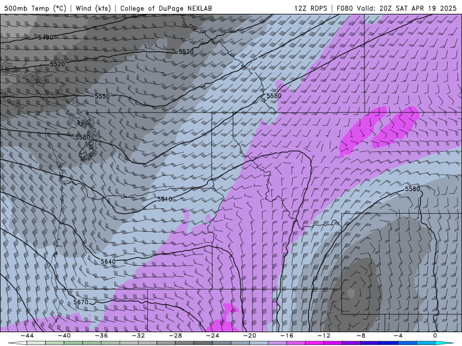Select the 5670 height contour label
This screenshot has width=462, height=346.
81,302
